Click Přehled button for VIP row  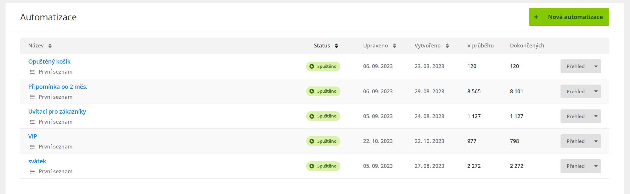pyautogui.click(x=575, y=141)
